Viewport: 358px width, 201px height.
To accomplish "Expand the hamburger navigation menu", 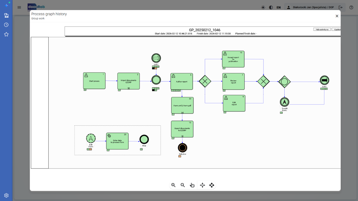I will click(x=19, y=7).
